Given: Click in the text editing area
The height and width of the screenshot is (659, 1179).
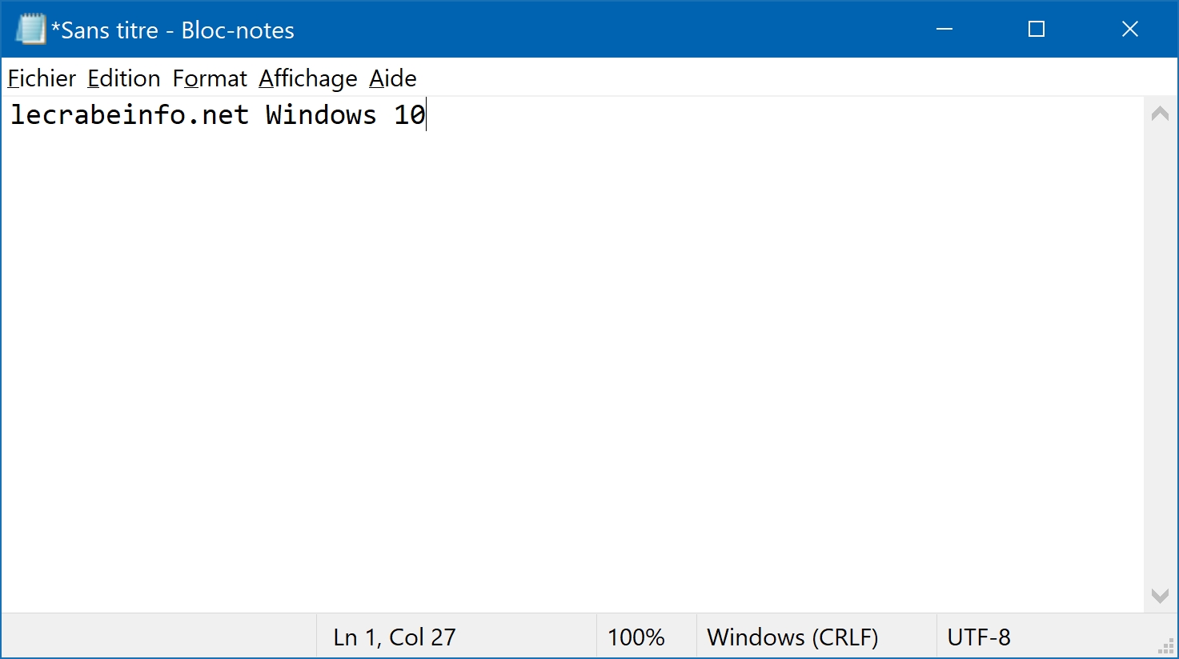Looking at the screenshot, I should click(572, 354).
